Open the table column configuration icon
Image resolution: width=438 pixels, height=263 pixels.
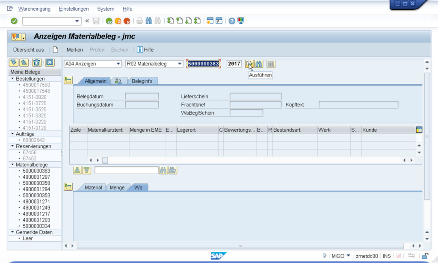[419, 130]
